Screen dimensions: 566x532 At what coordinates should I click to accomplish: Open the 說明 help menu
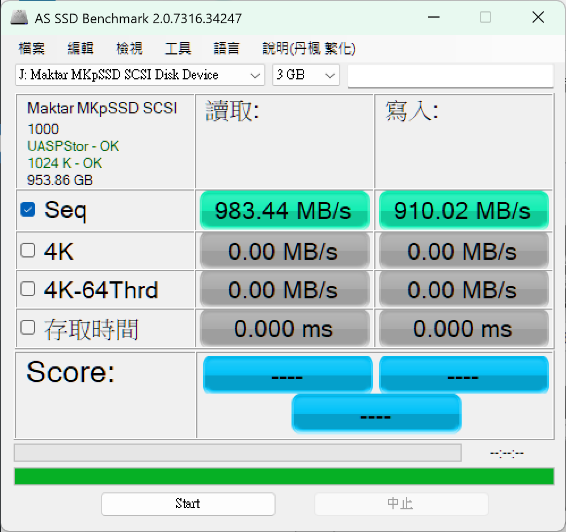point(309,49)
